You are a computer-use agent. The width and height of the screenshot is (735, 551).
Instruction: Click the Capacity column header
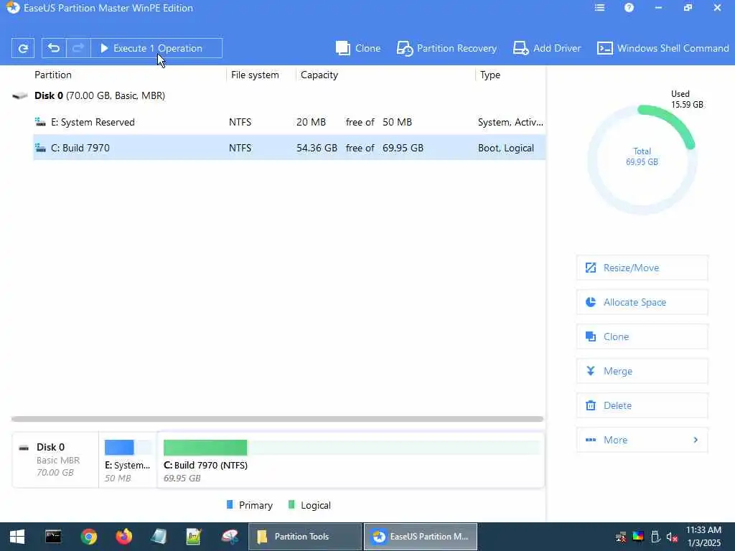[319, 75]
